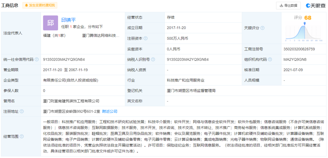
Task: Click 营业期限 value 2017-11-20 至 2067-11-19
Action: [65, 70]
